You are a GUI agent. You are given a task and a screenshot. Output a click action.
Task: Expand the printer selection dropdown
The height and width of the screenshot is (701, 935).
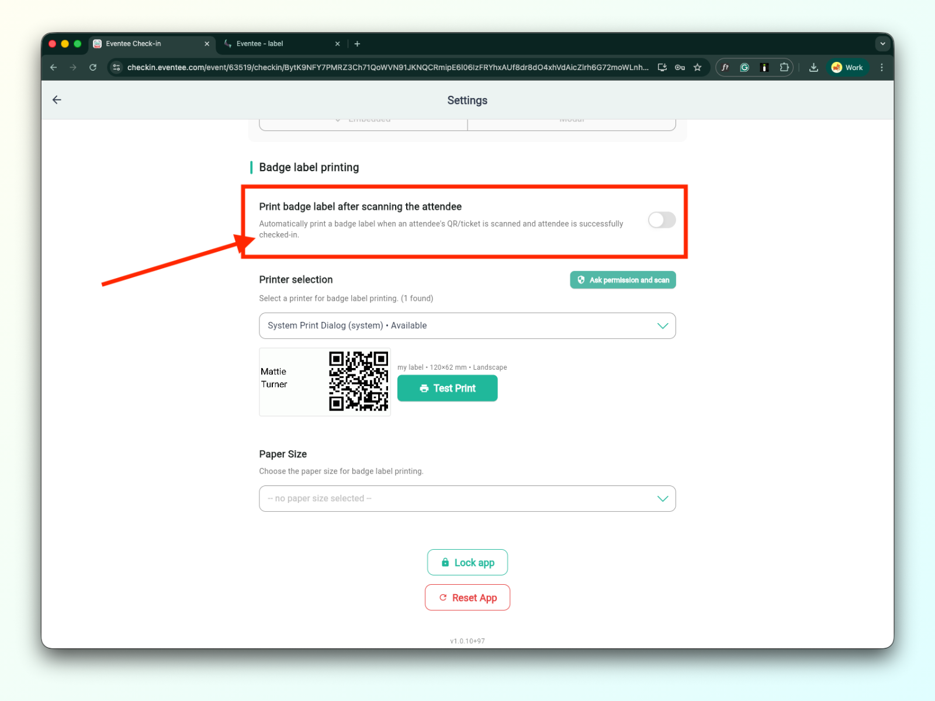[467, 326]
